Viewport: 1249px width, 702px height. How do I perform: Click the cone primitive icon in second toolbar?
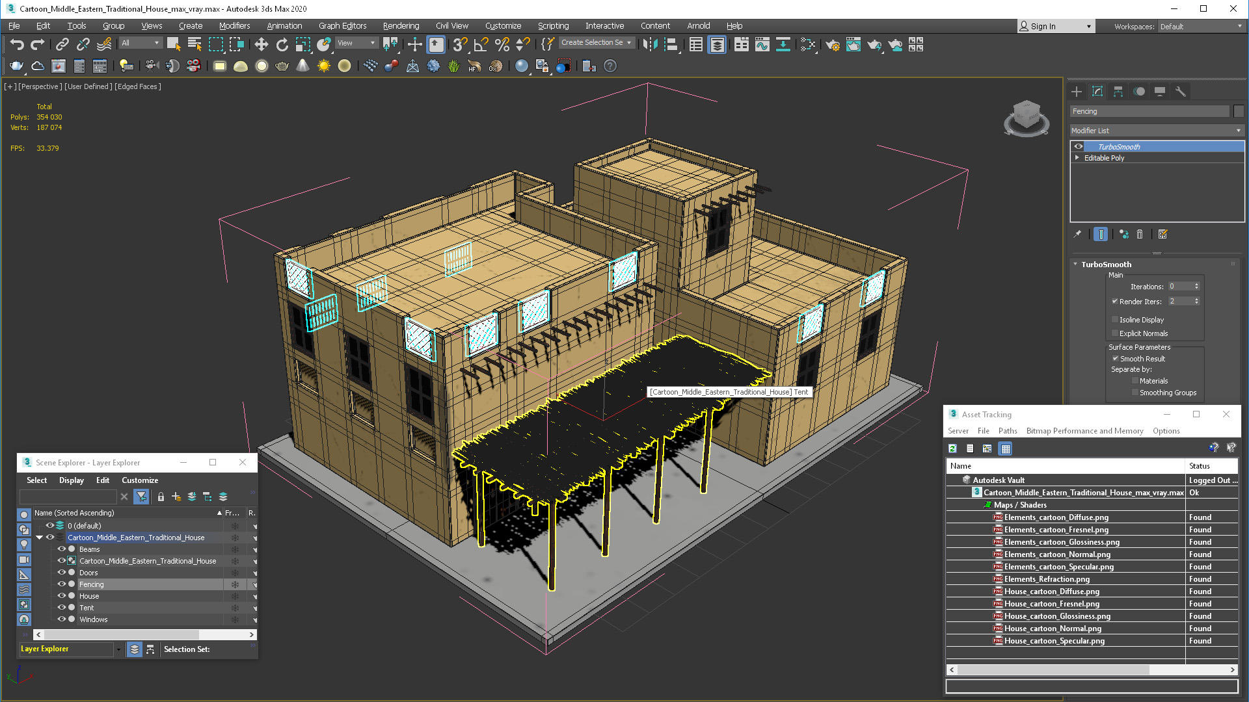pos(302,66)
